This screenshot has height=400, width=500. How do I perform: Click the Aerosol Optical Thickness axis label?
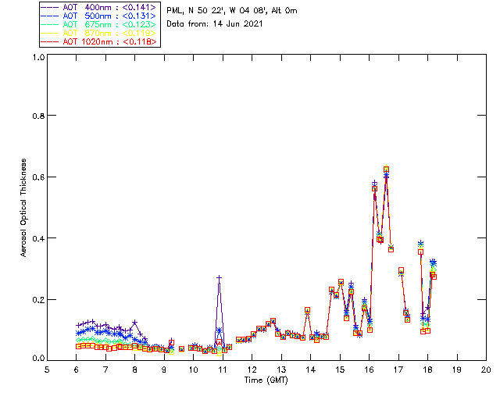[23, 208]
